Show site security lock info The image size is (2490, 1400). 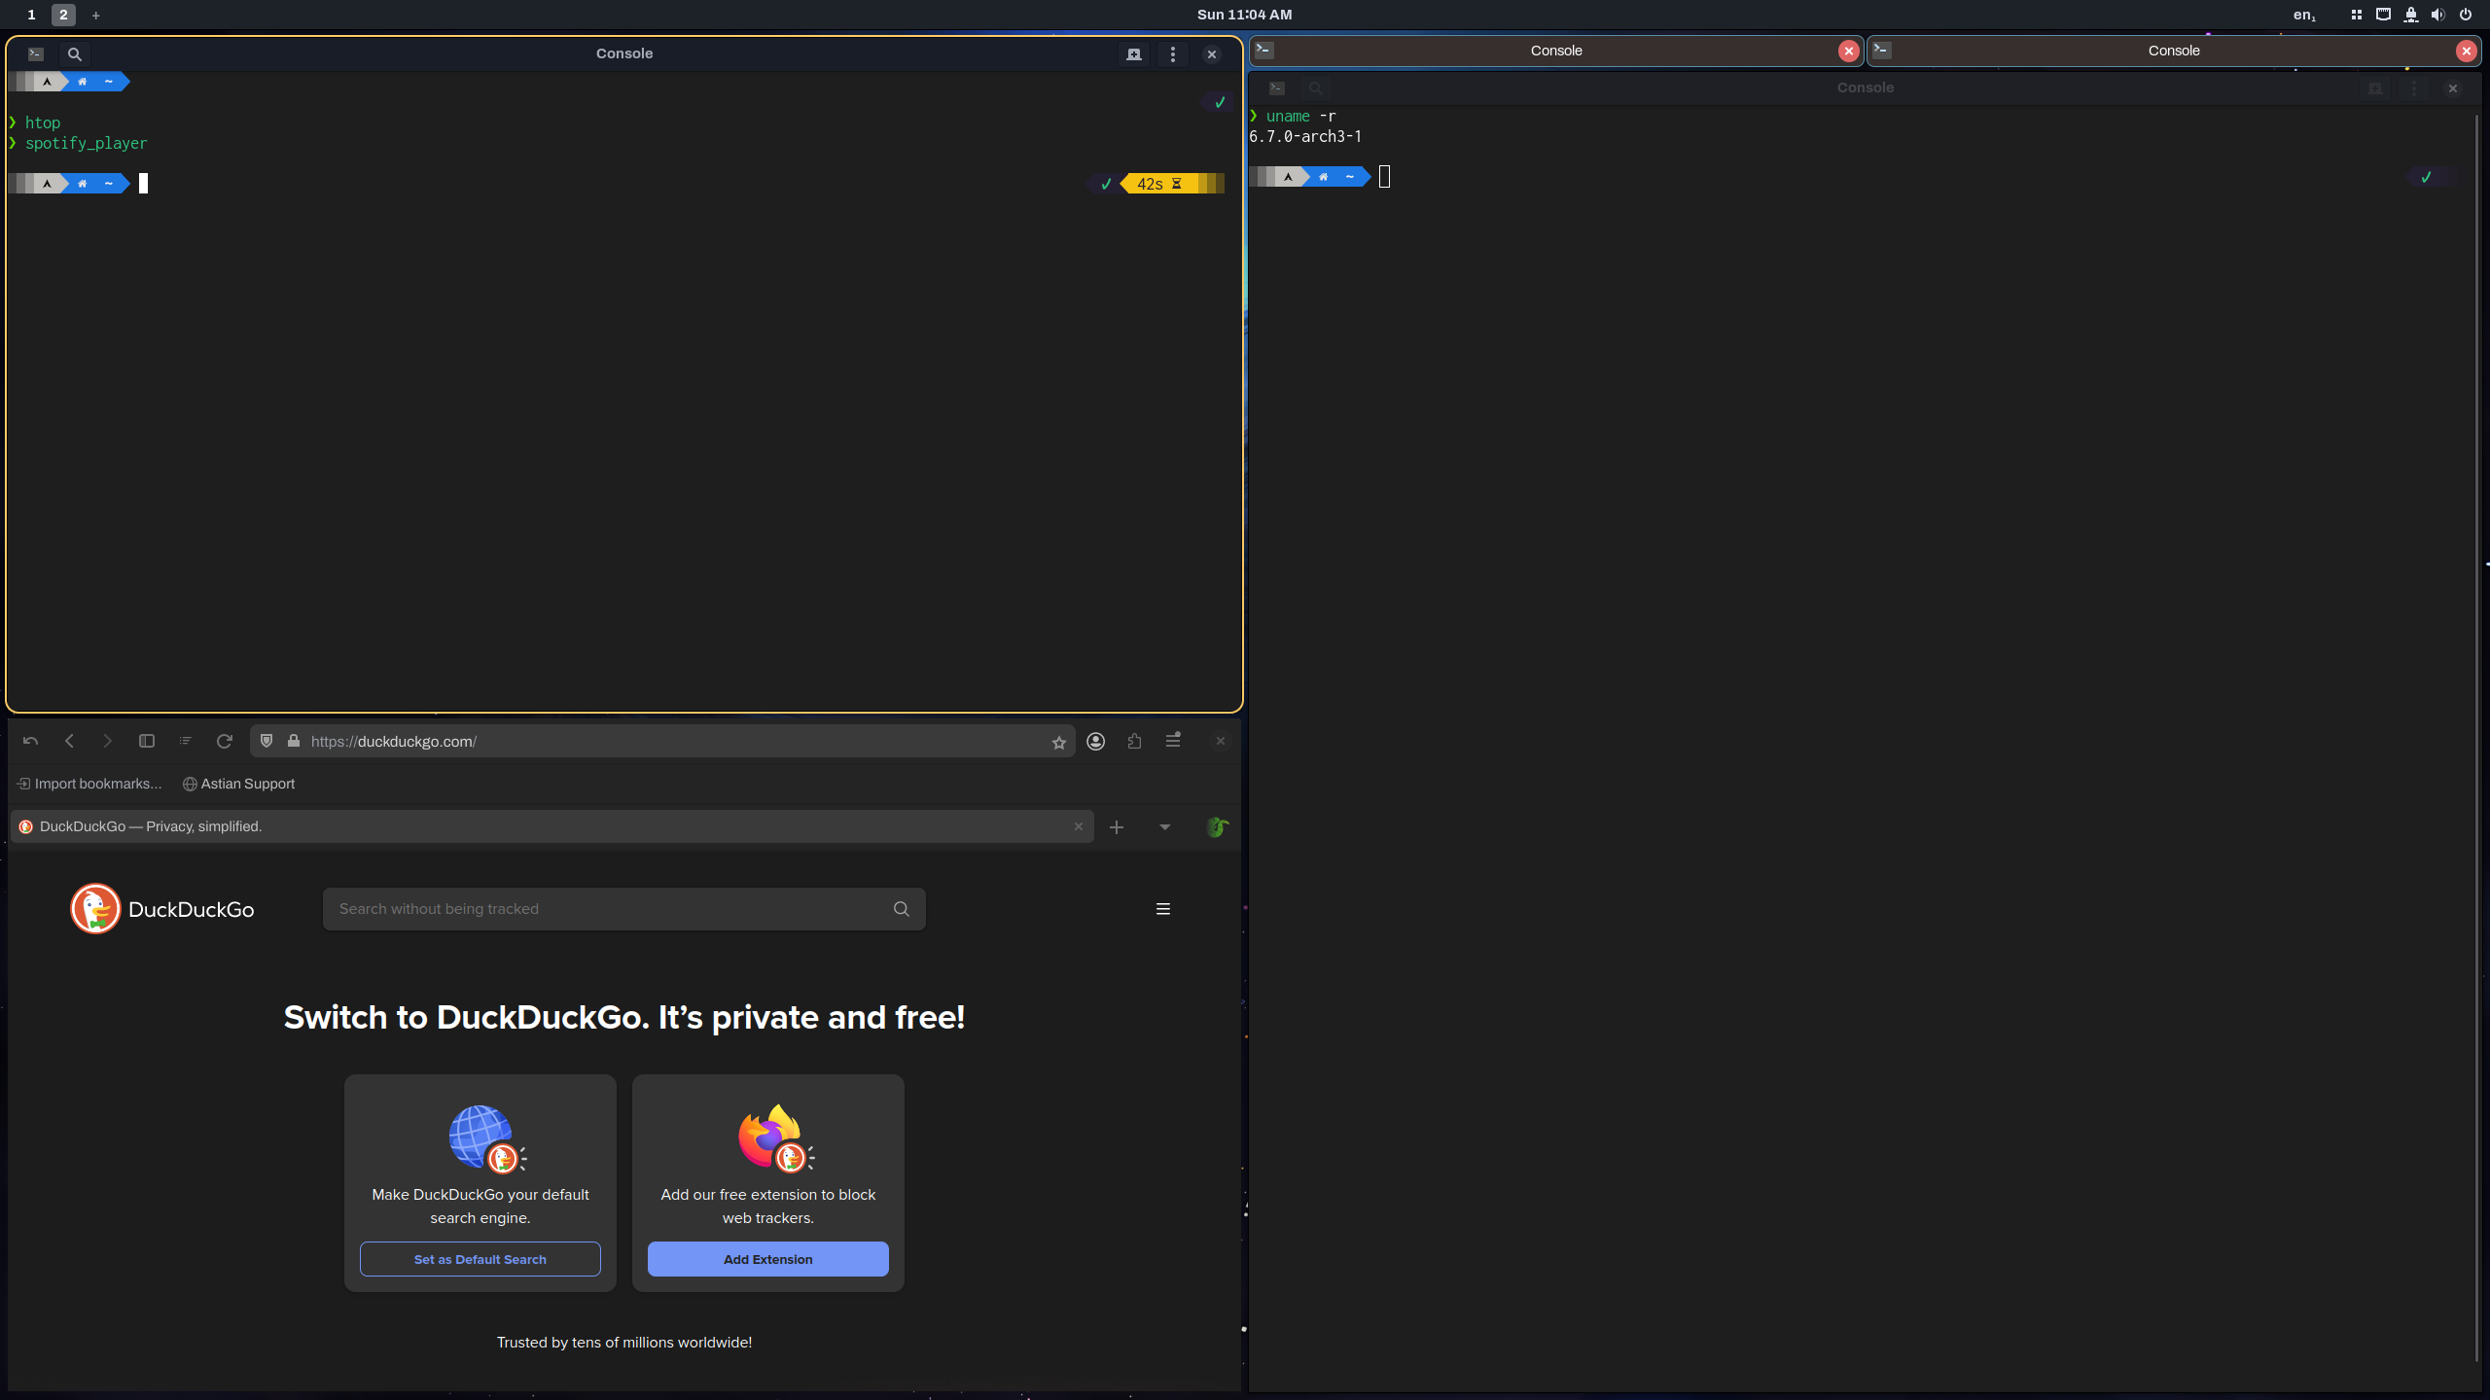[294, 741]
